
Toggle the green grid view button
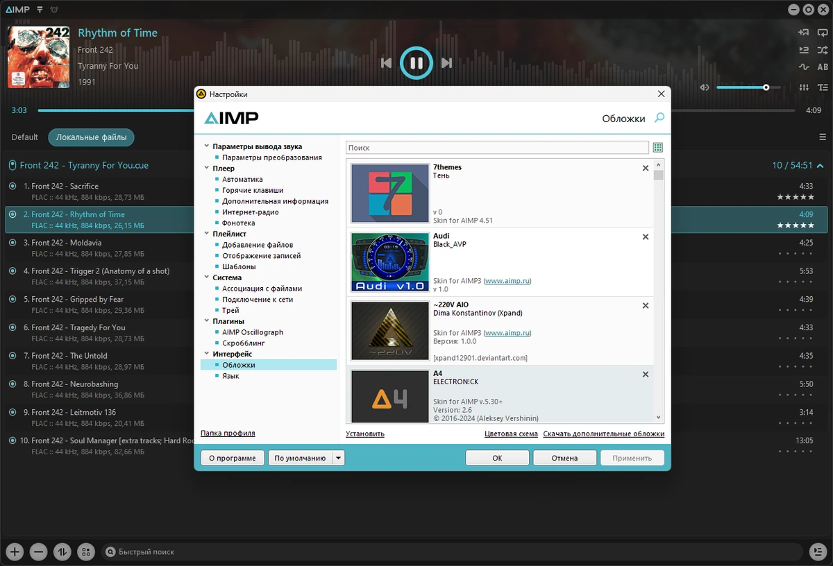click(x=658, y=148)
